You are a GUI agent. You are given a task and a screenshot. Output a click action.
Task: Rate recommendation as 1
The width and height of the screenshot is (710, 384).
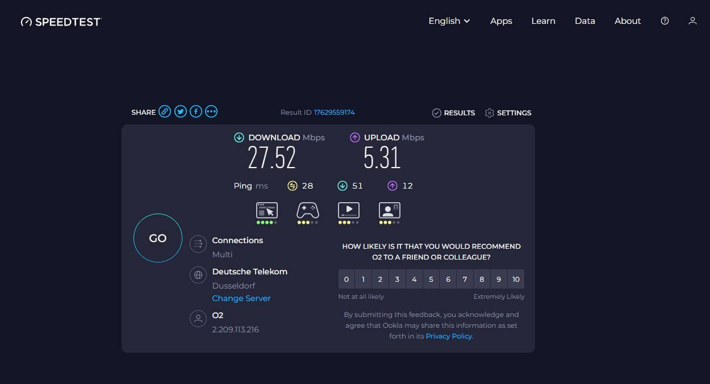tap(363, 279)
